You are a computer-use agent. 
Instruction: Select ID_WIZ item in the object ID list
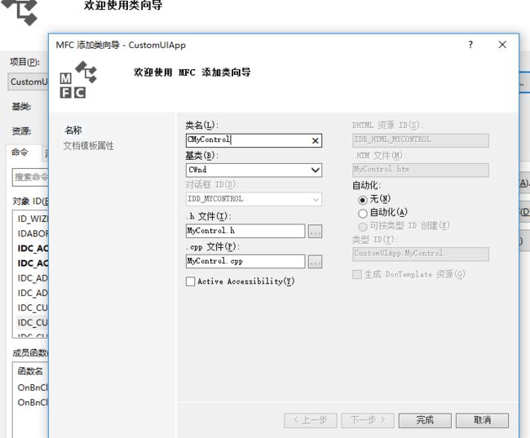coord(33,219)
